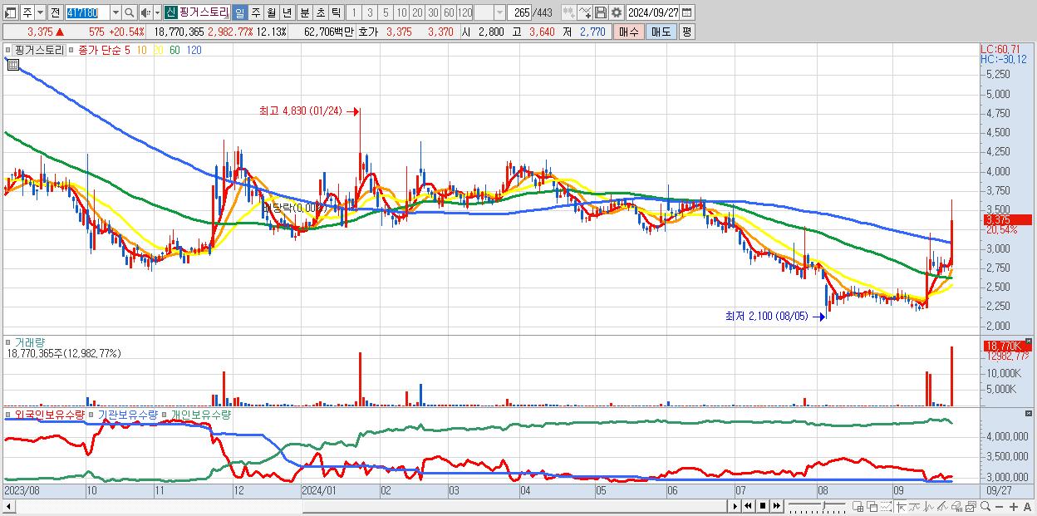Viewport: 1037px width, 516px height.
Task: Select moving average 120 legend
Action: click(x=194, y=50)
